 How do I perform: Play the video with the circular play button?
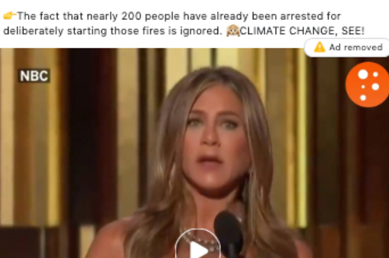tap(198, 244)
